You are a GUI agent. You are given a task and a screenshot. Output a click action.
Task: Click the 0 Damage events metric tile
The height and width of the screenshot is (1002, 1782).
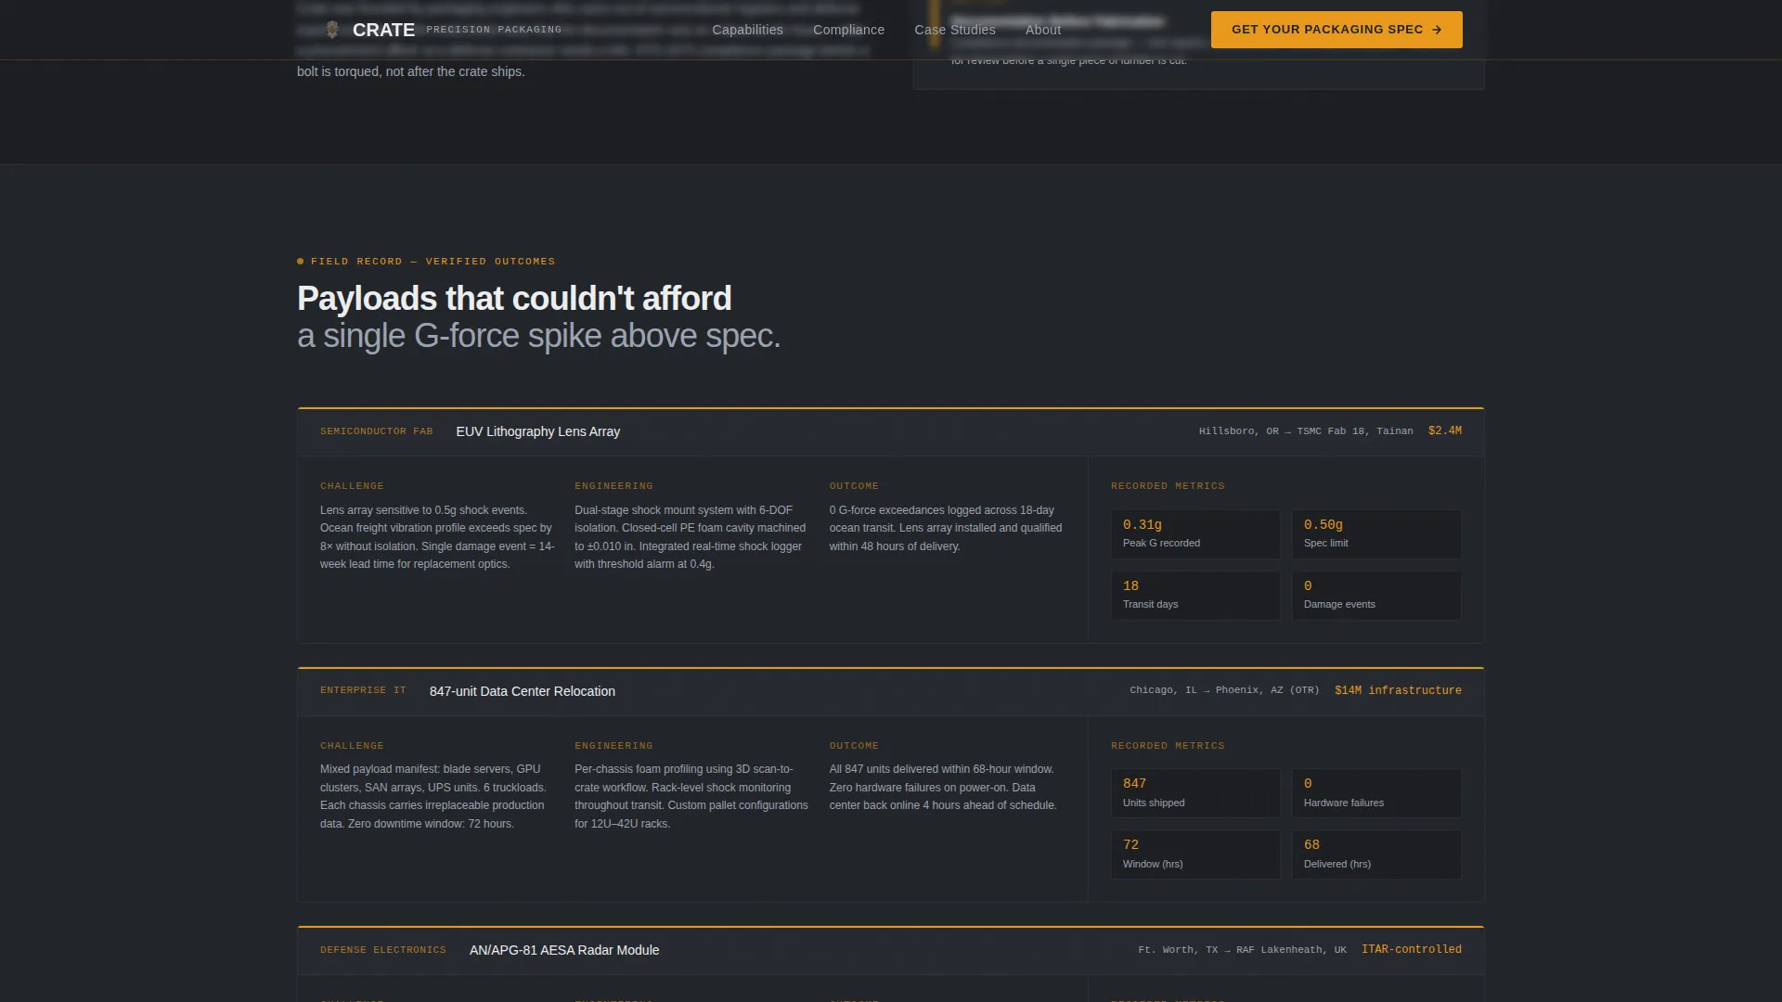[x=1376, y=596]
